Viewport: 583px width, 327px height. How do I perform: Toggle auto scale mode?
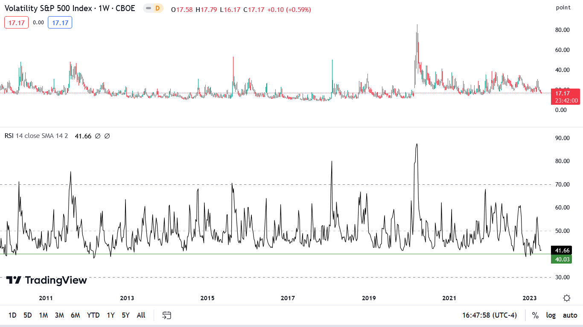click(570, 315)
